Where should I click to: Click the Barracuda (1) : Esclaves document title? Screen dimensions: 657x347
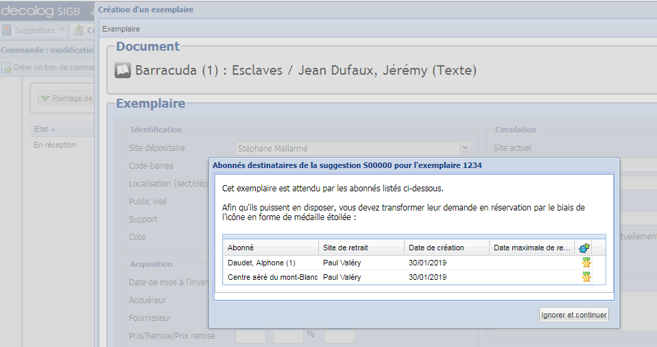(x=306, y=70)
